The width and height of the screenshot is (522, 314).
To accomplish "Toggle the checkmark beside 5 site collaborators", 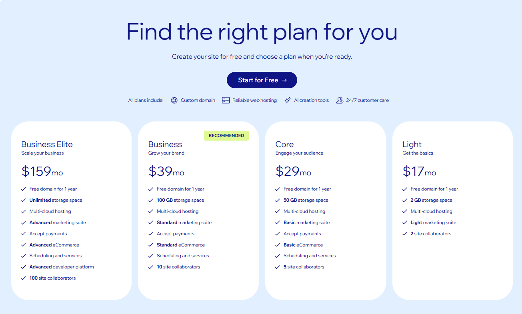I will click(277, 267).
